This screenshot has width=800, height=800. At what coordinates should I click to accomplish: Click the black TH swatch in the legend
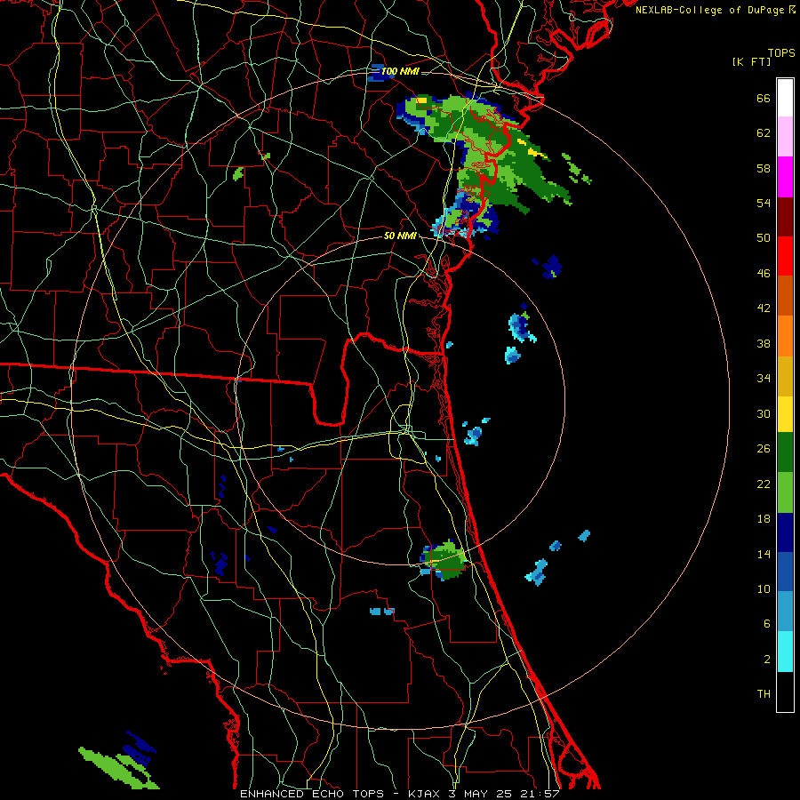tap(785, 692)
